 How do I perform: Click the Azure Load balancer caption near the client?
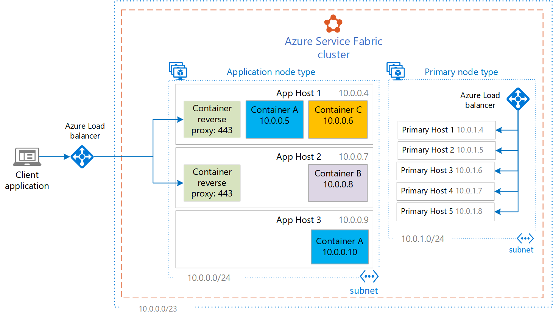85,131
